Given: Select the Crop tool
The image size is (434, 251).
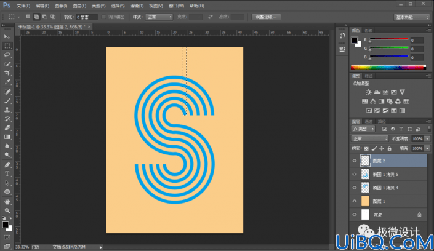Looking at the screenshot, I should (x=7, y=73).
